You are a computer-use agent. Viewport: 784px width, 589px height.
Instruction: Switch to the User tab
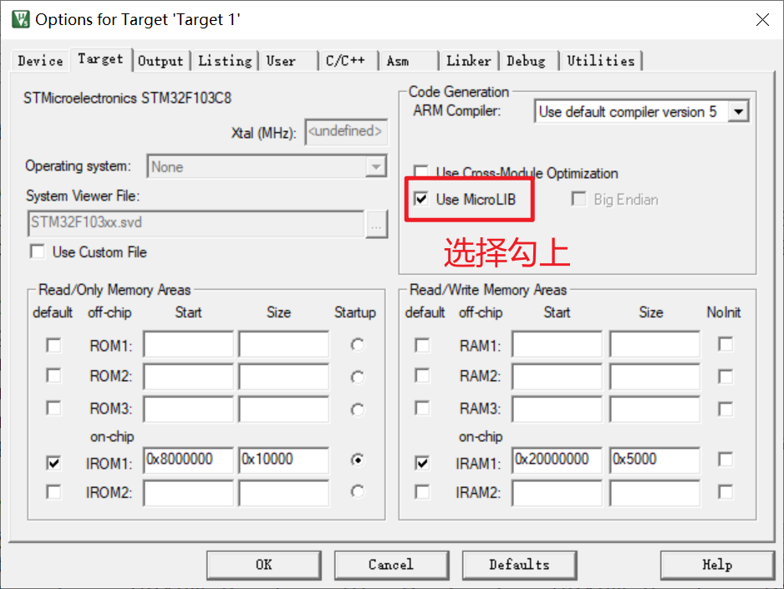pyautogui.click(x=281, y=61)
